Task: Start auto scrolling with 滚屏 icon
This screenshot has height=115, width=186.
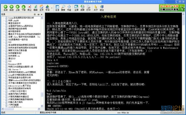Action: (82, 8)
